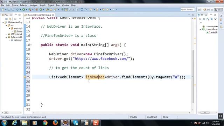The height and width of the screenshot is (126, 224).
Task: Open dropdown arrow beside New Class icon
Action: click(x=43, y=9)
